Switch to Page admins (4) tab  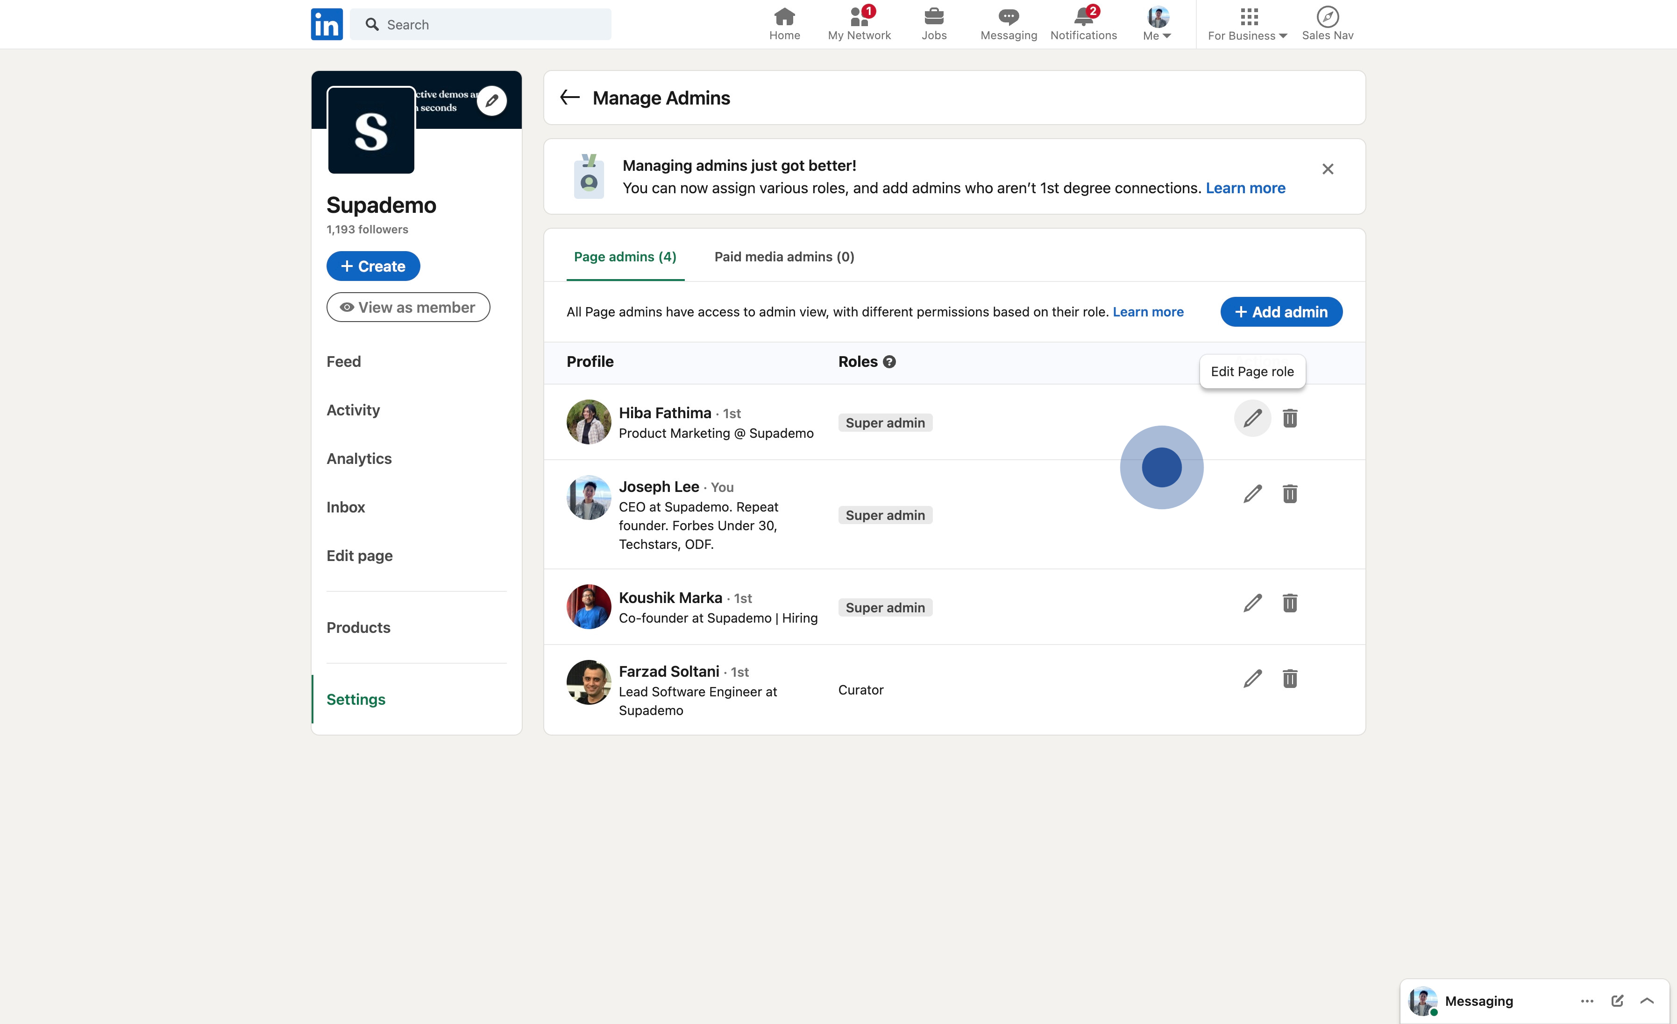pos(625,256)
